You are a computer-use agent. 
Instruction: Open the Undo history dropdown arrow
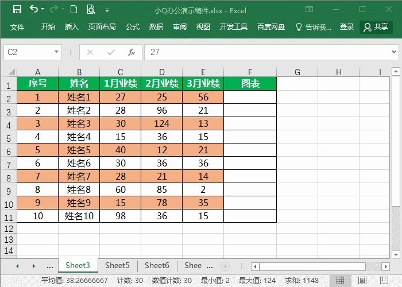point(42,9)
